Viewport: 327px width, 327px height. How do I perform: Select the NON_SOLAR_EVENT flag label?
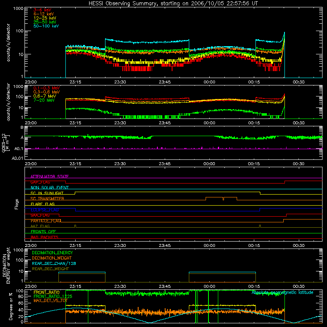[49, 188]
